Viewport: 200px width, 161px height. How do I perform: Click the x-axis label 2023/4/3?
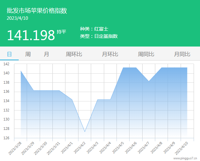[92, 148]
